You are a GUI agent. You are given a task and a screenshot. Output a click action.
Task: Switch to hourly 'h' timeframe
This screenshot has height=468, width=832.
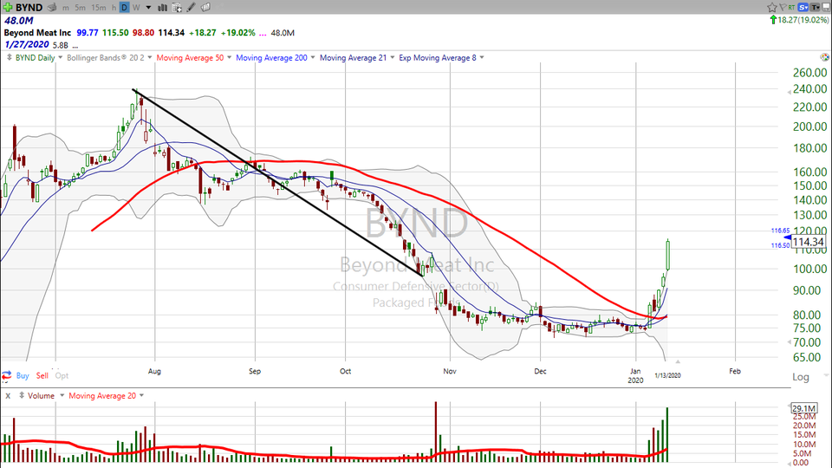(x=114, y=8)
